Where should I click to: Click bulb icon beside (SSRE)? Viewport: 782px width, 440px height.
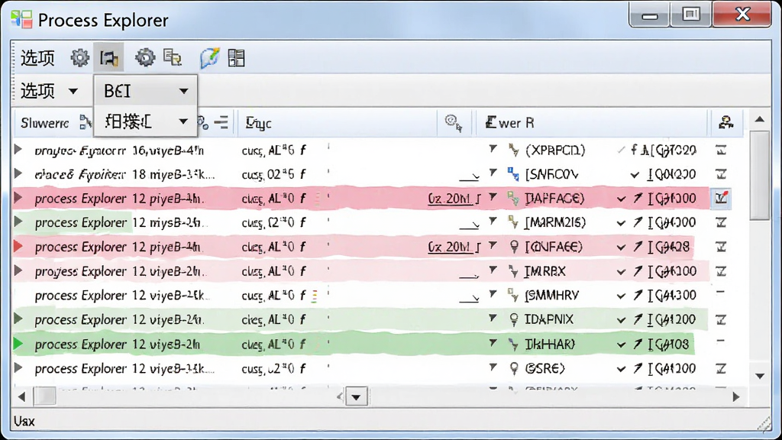(514, 368)
